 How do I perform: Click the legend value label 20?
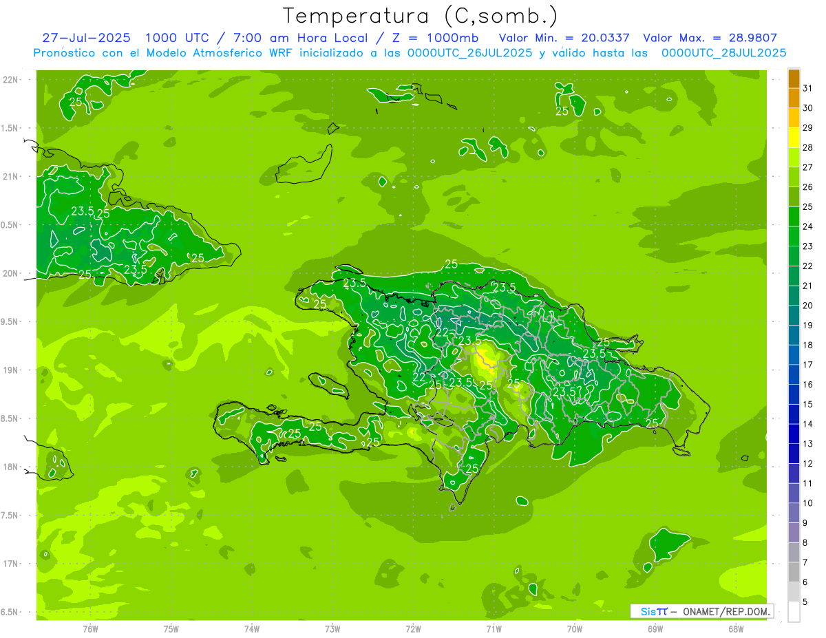(807, 306)
